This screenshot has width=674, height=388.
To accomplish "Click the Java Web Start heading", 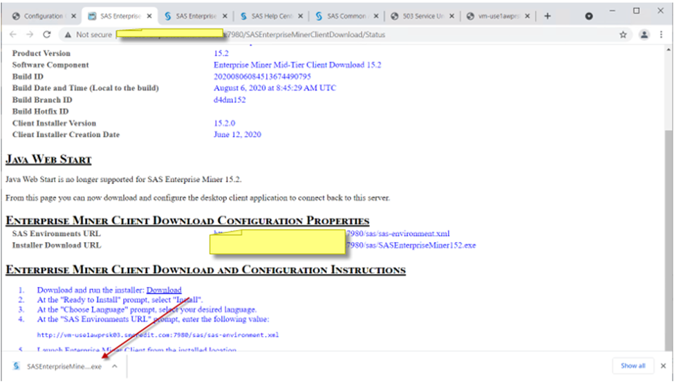I will (x=48, y=160).
